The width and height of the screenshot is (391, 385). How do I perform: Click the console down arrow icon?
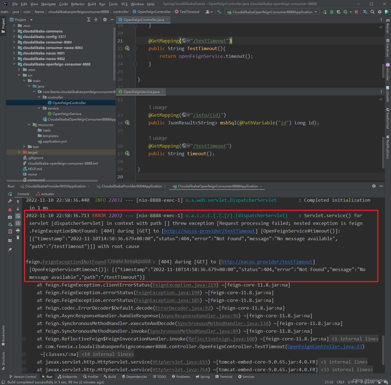(x=18, y=209)
